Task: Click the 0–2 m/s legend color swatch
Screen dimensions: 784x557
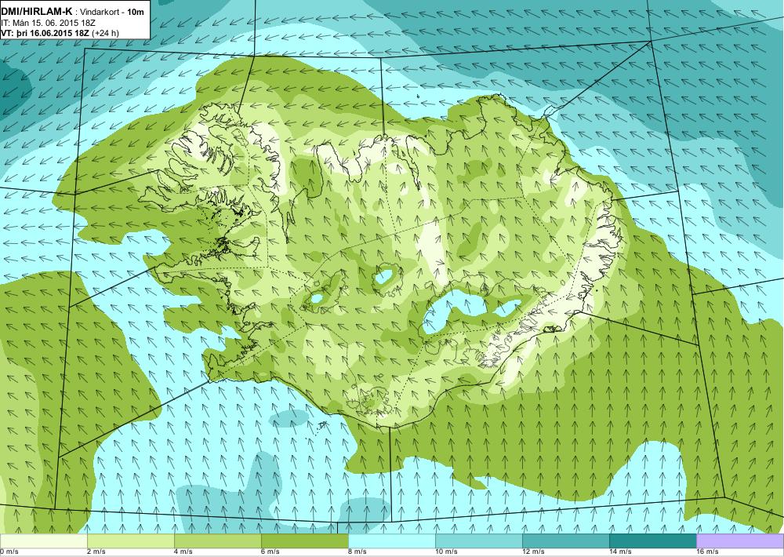Action: (x=43, y=541)
